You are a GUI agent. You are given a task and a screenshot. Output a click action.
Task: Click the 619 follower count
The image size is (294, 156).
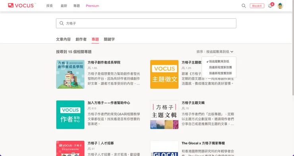pos(94,108)
